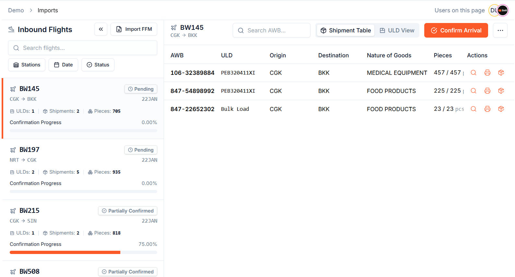The width and height of the screenshot is (515, 277).
Task: Click the 75.00% progress value
Action: (x=148, y=244)
